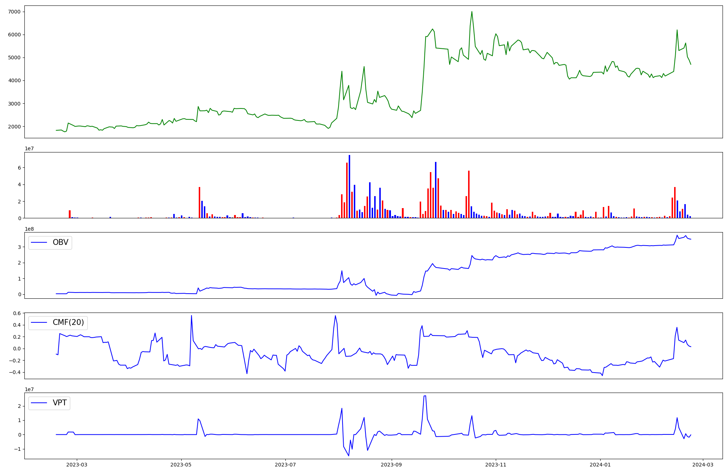Click the CMF(20) legend label
728x473 pixels.
(x=68, y=322)
